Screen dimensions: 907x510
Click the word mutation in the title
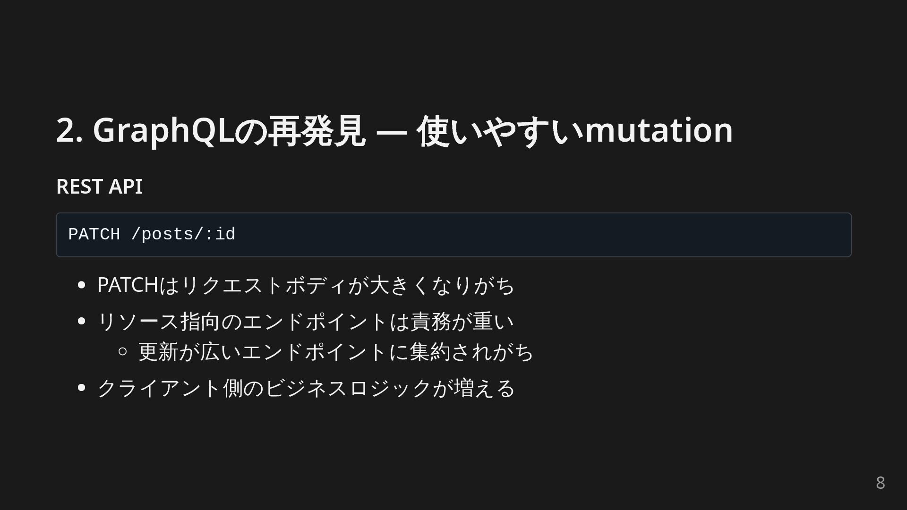coord(659,130)
